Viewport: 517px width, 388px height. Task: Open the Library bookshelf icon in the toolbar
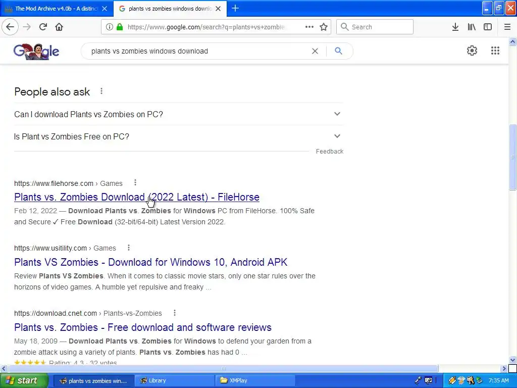pos(472,27)
